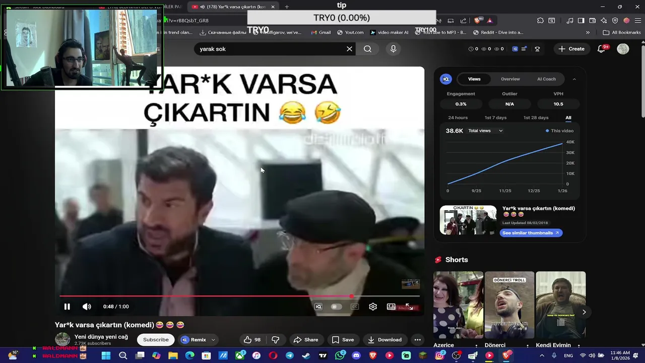Collapse the IQ panel with the chevron

pyautogui.click(x=574, y=79)
